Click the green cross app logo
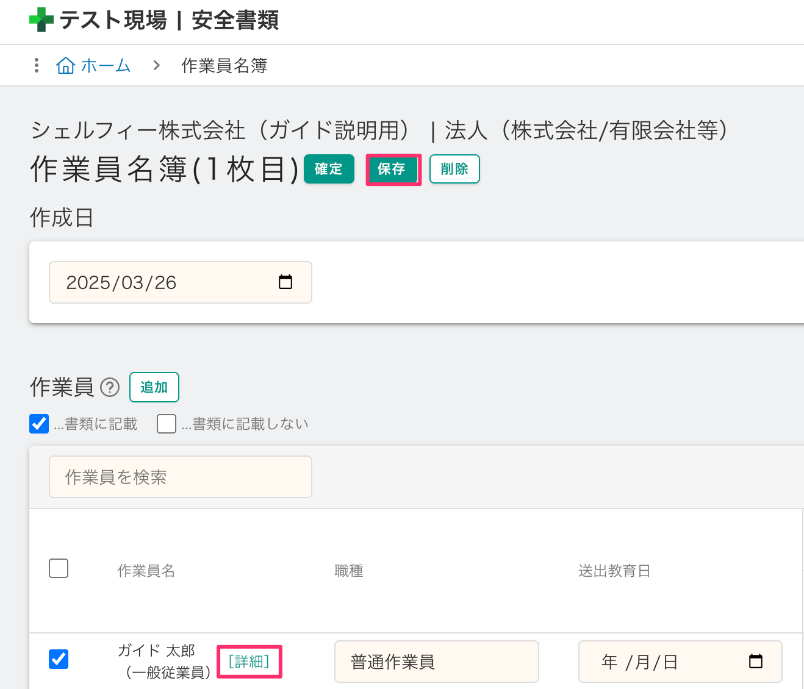This screenshot has width=804, height=689. (41, 20)
